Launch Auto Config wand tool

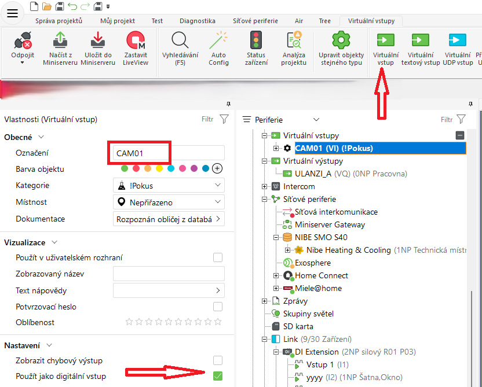(x=218, y=42)
